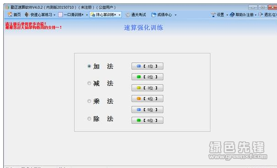Expand the 设置 dropdown arrow
The image size is (277, 168).
click(x=227, y=15)
